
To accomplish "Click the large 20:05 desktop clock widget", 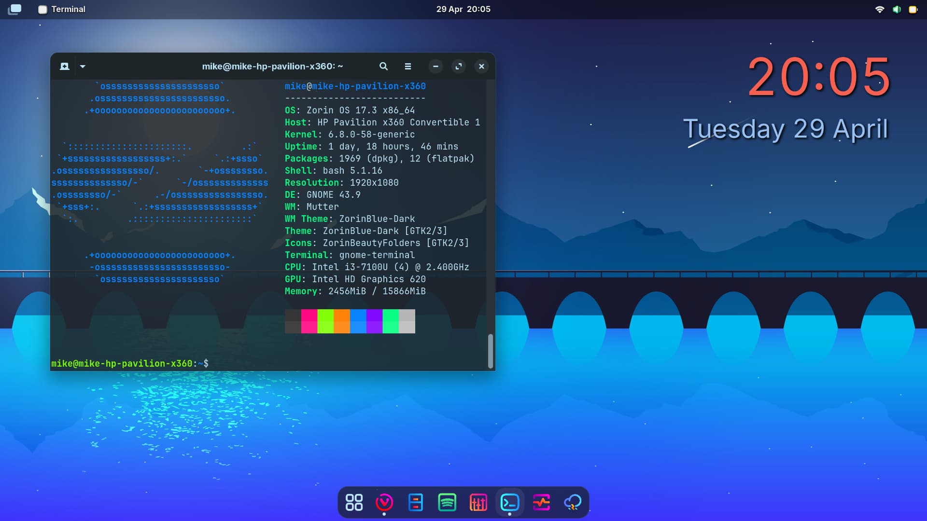I will pyautogui.click(x=819, y=77).
